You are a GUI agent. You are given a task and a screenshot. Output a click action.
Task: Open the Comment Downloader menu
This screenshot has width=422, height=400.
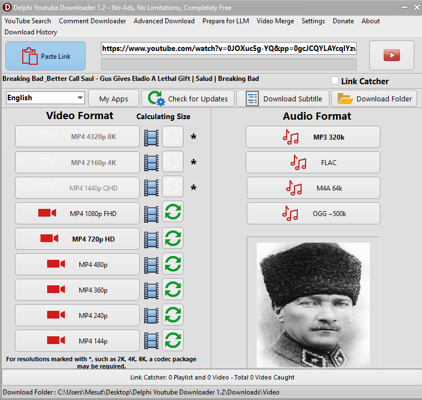point(92,21)
